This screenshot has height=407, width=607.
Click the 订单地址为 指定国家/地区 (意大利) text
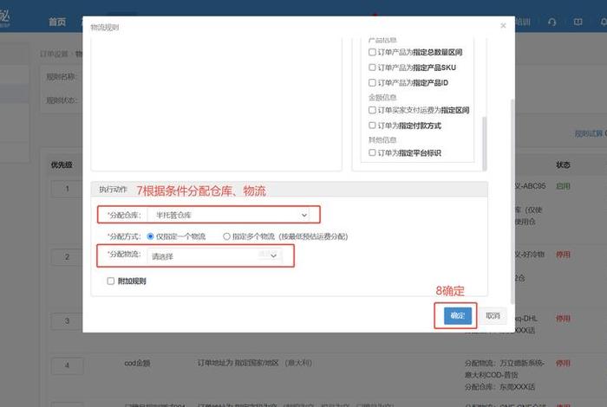tap(254, 363)
